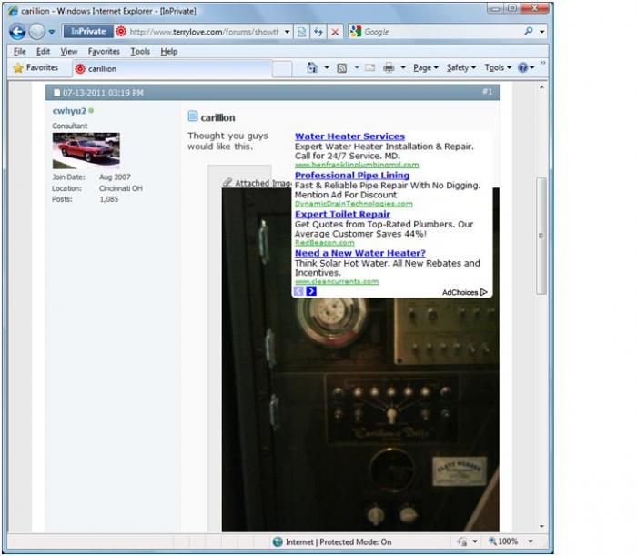Click the search magnifier icon

pos(529,31)
